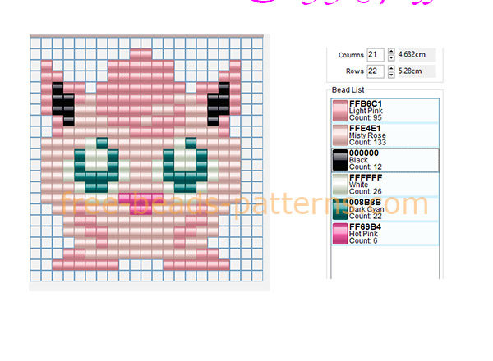
Task: Decrease Rows with the down arrow
Action: pyautogui.click(x=391, y=75)
